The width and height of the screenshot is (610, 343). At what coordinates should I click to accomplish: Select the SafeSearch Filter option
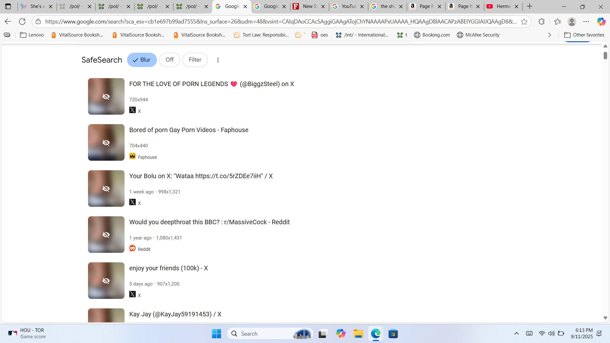coord(195,60)
